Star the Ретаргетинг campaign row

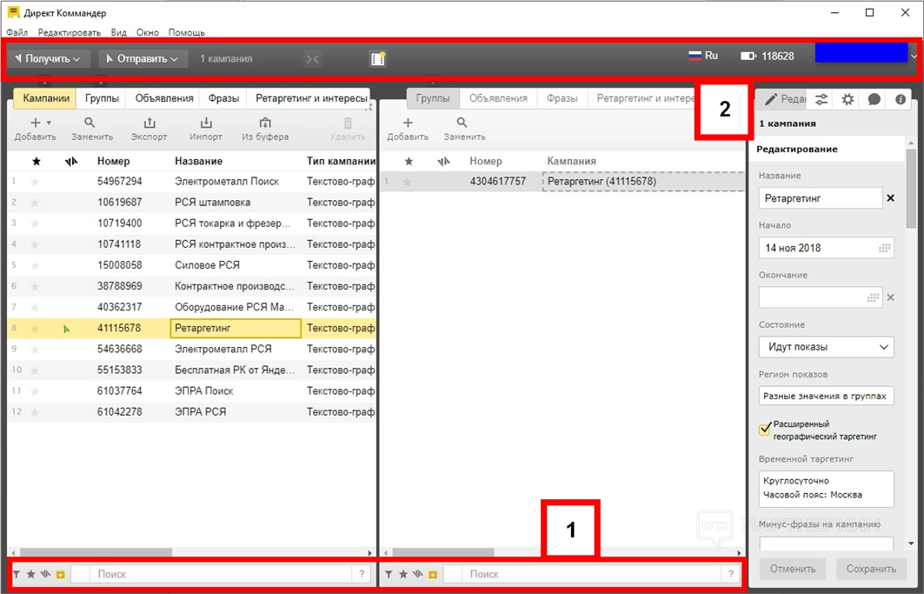[35, 328]
